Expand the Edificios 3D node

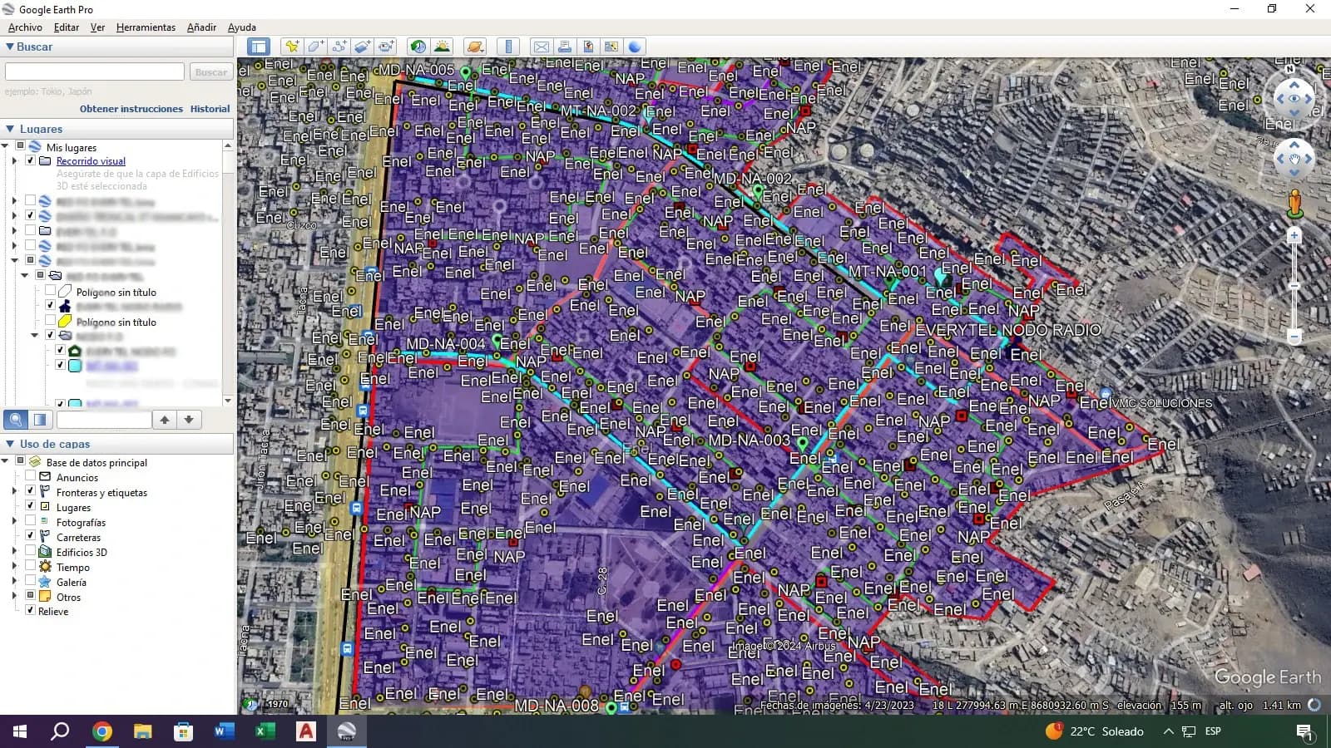[14, 552]
